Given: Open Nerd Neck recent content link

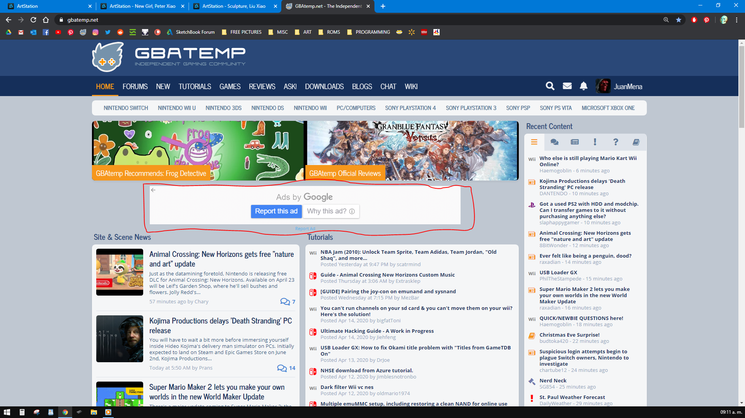Looking at the screenshot, I should tap(553, 380).
